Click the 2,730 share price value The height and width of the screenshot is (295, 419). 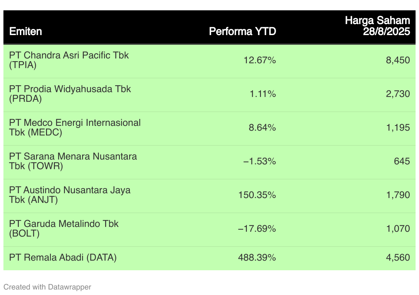pos(398,94)
